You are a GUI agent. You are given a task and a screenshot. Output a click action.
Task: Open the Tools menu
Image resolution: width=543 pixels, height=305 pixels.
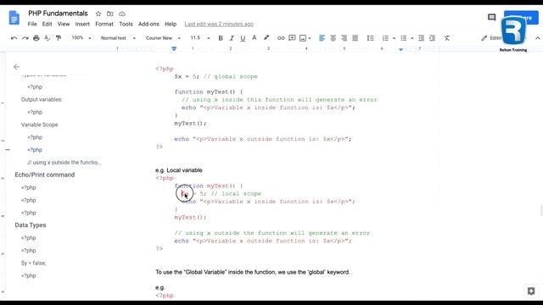[x=126, y=24]
